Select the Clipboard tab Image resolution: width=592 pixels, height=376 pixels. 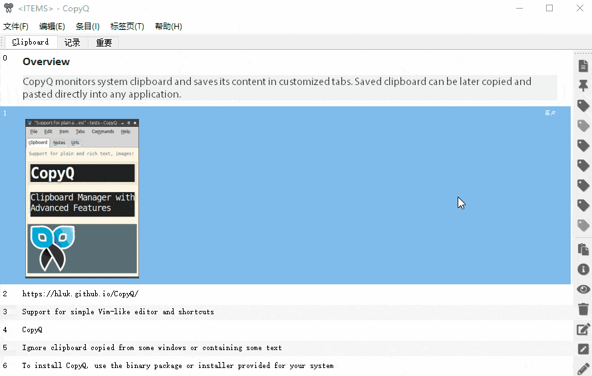(x=30, y=42)
